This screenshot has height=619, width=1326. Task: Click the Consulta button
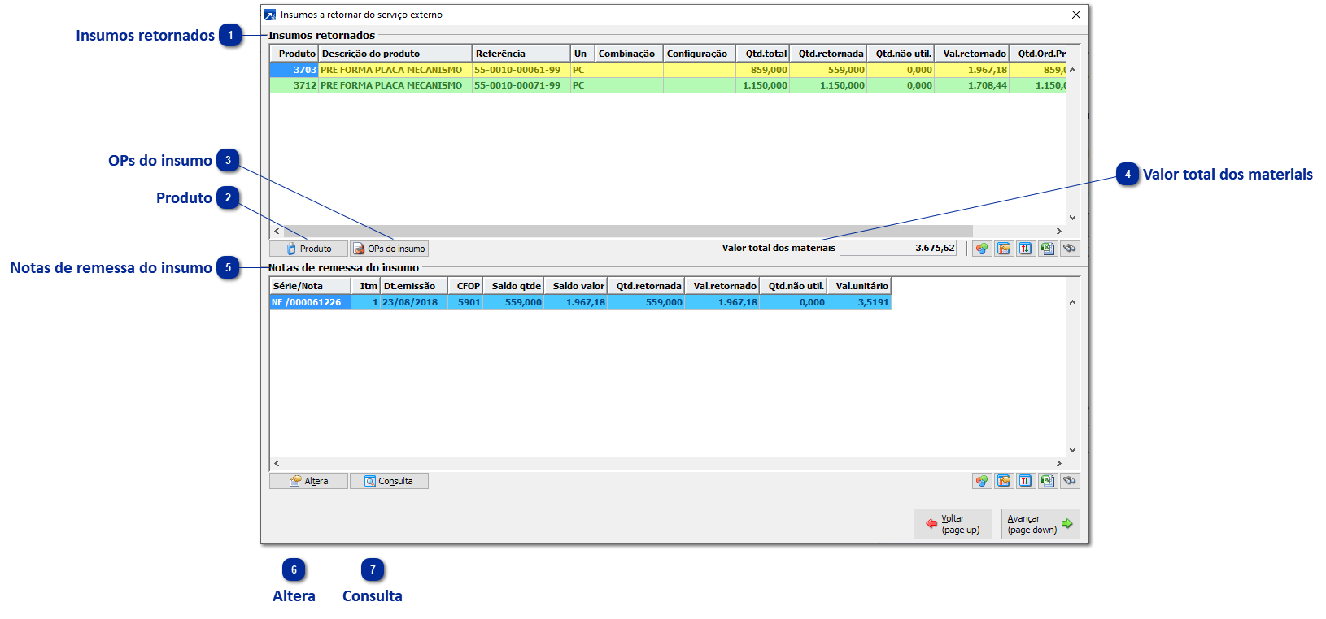coord(390,481)
